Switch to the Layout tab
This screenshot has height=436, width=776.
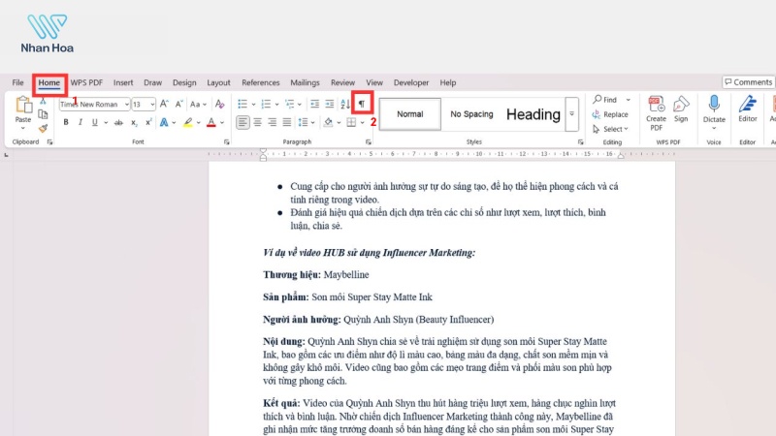point(218,82)
